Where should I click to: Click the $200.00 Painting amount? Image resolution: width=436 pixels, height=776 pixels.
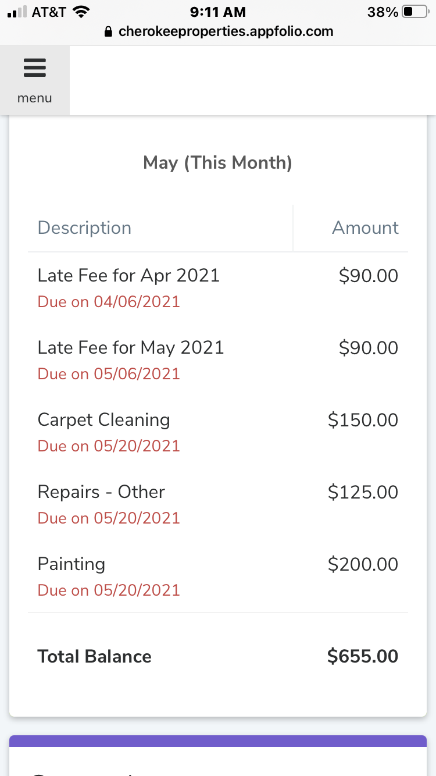tap(363, 564)
